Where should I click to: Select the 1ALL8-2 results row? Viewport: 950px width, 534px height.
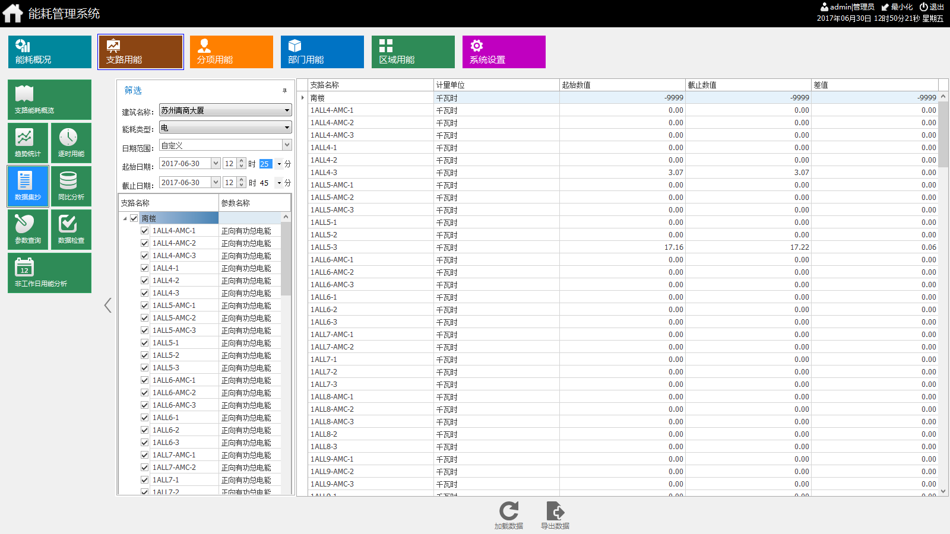click(623, 434)
